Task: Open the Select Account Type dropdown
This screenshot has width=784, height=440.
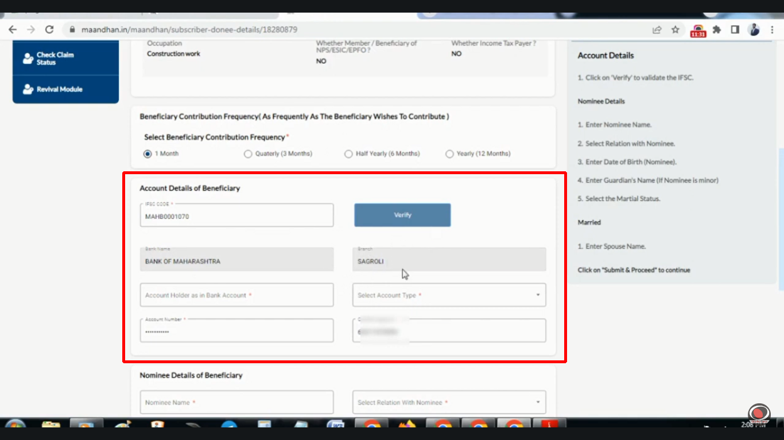Action: [449, 295]
